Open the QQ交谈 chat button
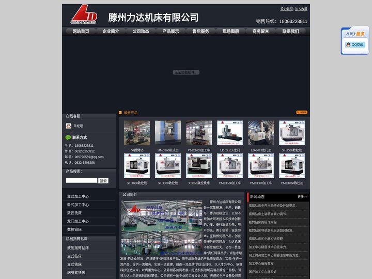This screenshot has height=279, width=372. point(355,44)
